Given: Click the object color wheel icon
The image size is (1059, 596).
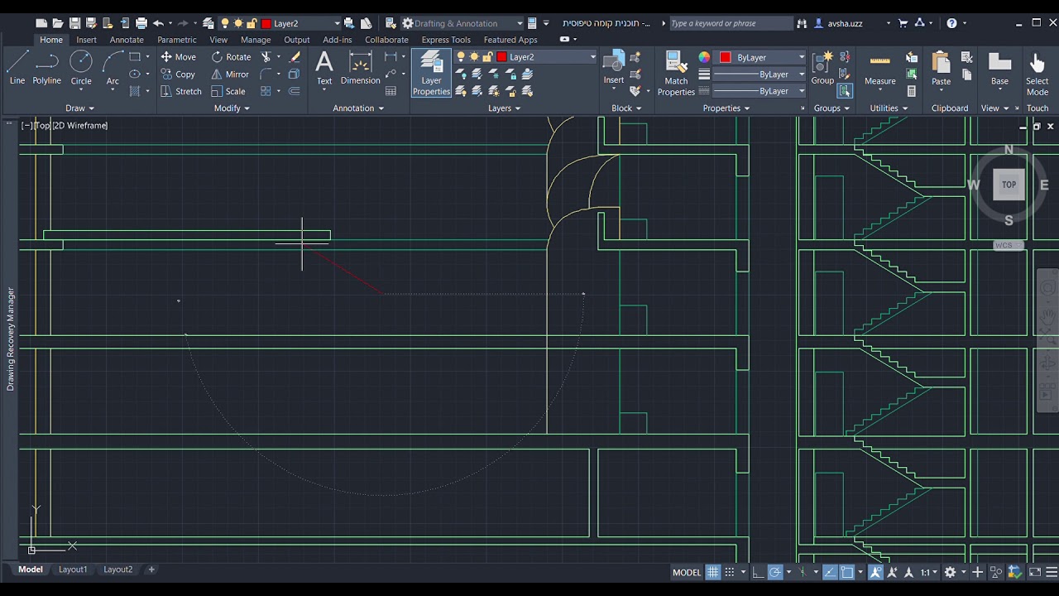Looking at the screenshot, I should tap(704, 57).
